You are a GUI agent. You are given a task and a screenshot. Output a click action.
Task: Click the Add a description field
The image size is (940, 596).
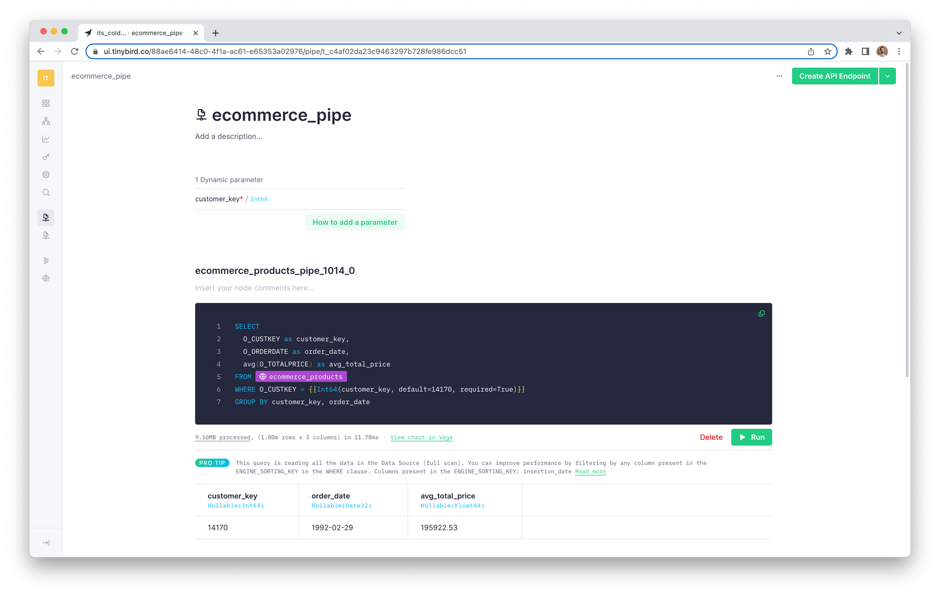[x=229, y=136]
